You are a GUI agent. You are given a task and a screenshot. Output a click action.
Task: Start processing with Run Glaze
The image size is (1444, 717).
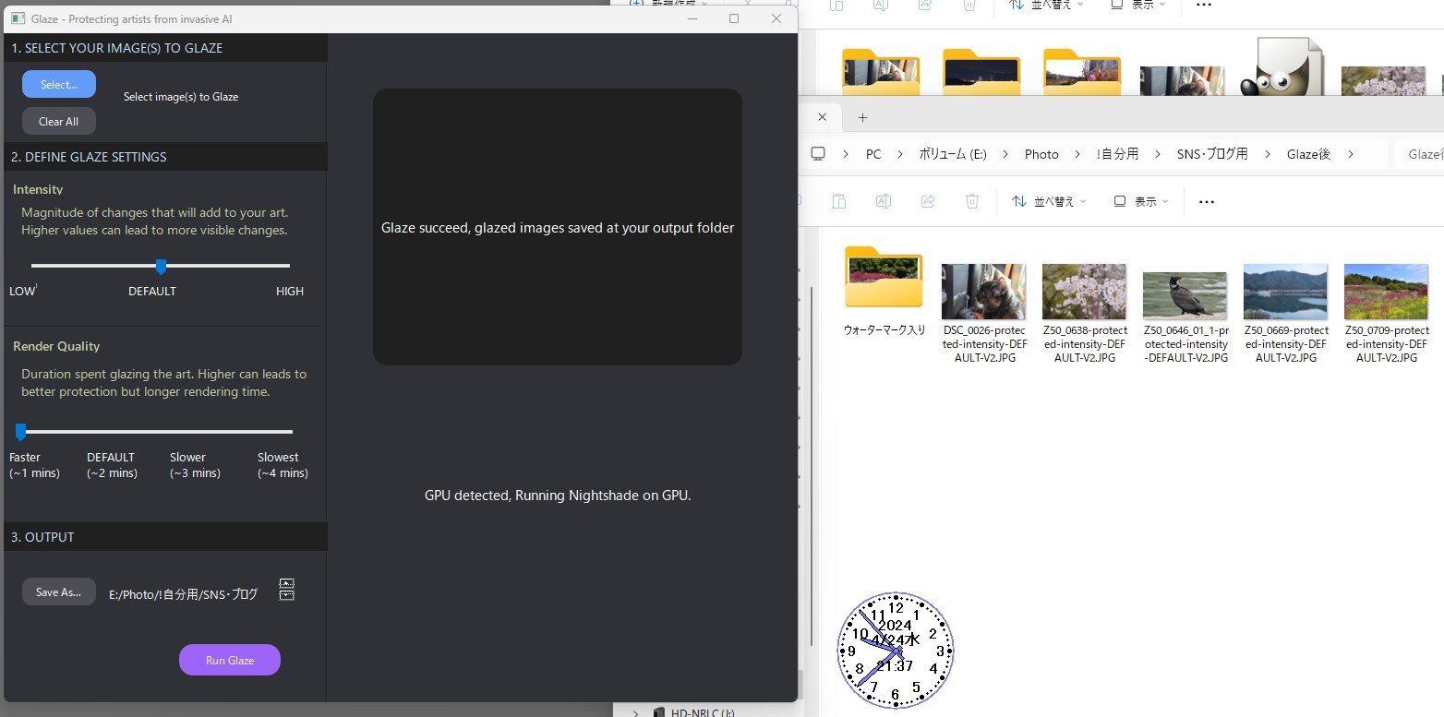(x=230, y=660)
